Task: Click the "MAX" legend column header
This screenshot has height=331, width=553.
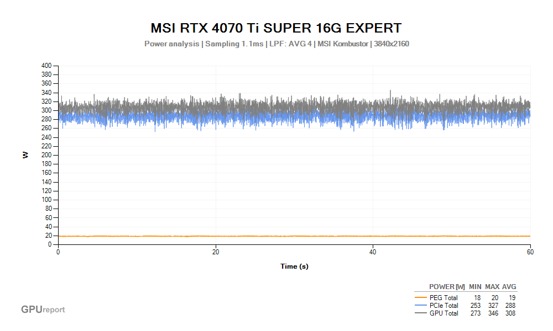Action: point(492,287)
